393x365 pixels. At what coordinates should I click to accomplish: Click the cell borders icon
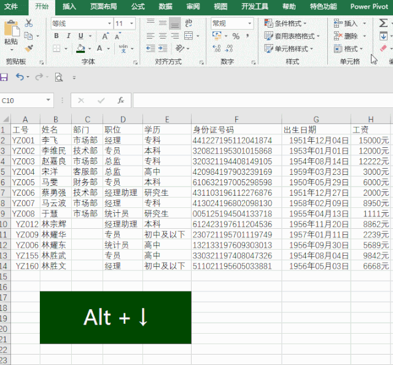click(56, 48)
